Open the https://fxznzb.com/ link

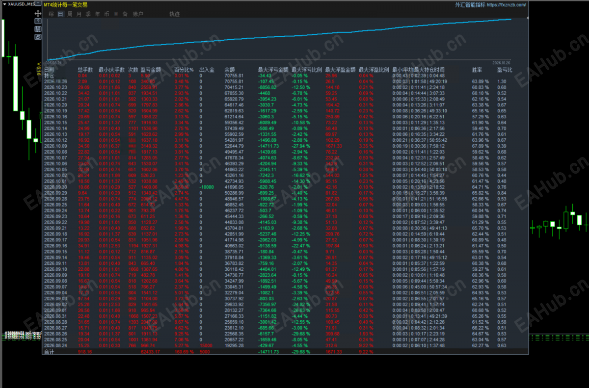tap(507, 5)
